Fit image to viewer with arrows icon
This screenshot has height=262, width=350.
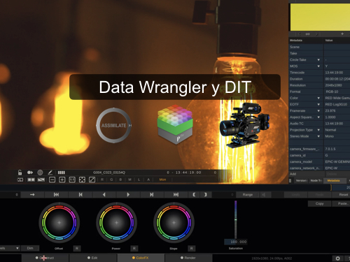[x=82, y=180]
